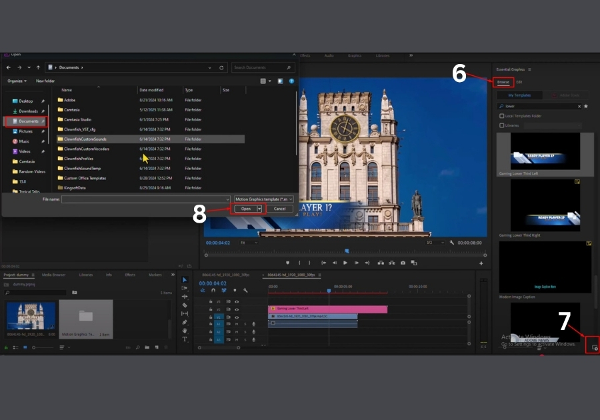Select the Razor tool in the tools panel
The image size is (600, 420).
(185, 305)
